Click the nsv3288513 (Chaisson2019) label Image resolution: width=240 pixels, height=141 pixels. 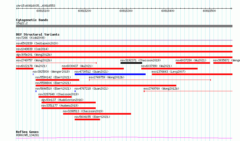coord(83,111)
